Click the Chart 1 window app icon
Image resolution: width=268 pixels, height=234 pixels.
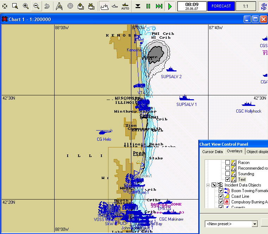point(5,19)
